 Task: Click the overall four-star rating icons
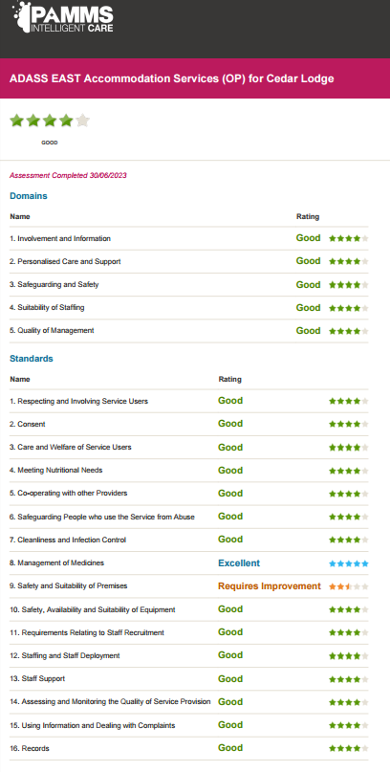[x=50, y=121]
